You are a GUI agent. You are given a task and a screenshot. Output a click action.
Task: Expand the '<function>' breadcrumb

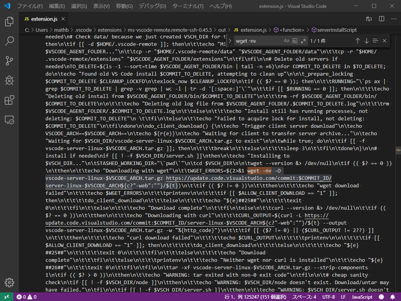(289, 30)
